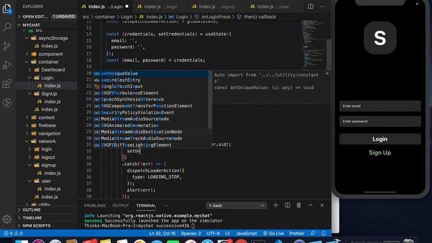
Task: Open feedback icon in status bar
Action: [x=313, y=234]
